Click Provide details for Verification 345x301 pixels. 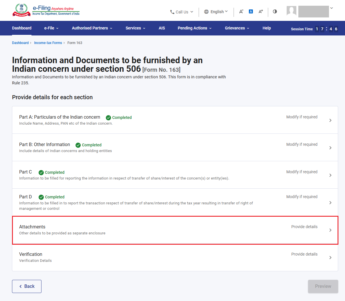[304, 254]
